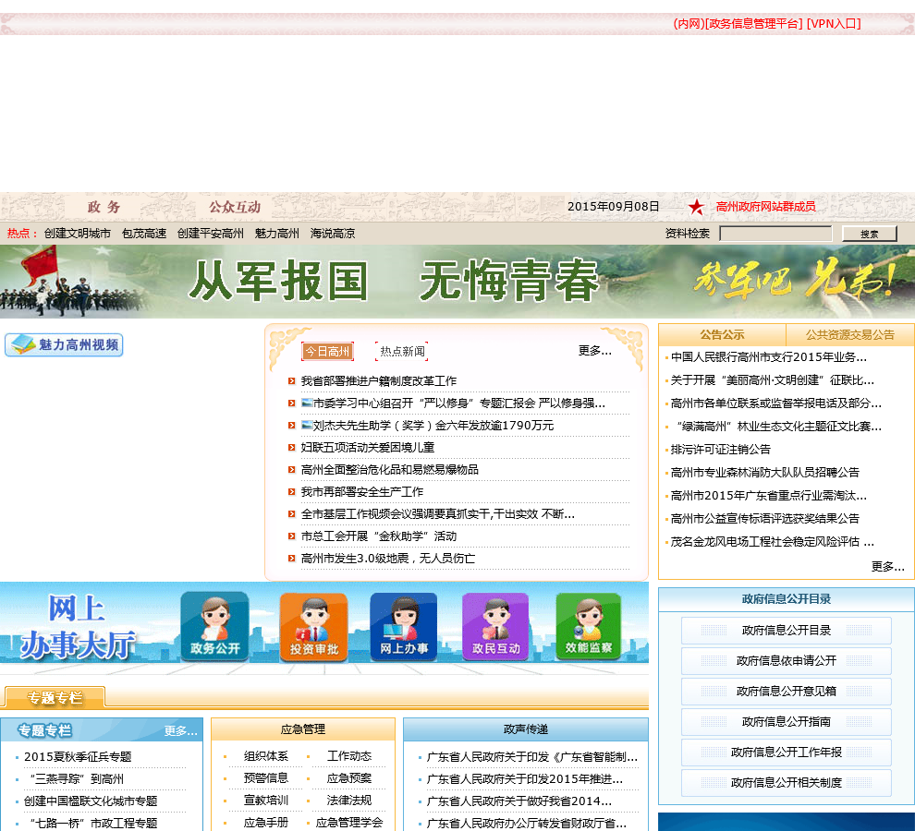
Task: Click hot topic 包茂高速
Action: click(144, 234)
